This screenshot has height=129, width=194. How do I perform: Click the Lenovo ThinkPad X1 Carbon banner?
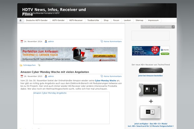click(69, 54)
